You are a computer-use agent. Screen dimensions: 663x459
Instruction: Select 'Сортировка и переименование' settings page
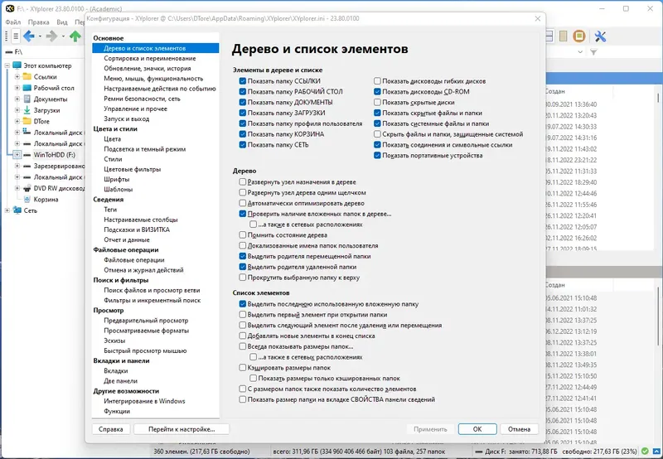150,58
